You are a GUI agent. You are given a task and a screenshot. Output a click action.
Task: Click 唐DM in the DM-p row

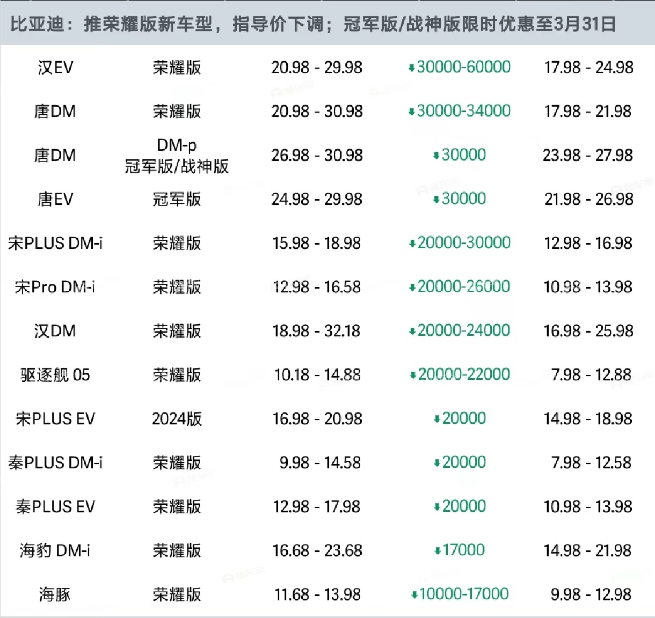click(55, 156)
